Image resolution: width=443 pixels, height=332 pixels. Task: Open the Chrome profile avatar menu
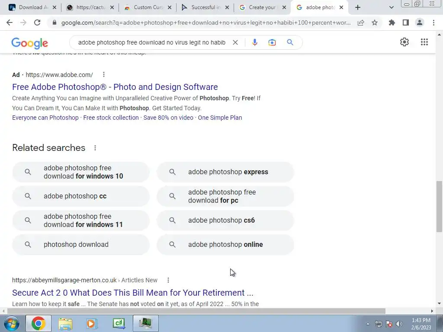pyautogui.click(x=420, y=22)
